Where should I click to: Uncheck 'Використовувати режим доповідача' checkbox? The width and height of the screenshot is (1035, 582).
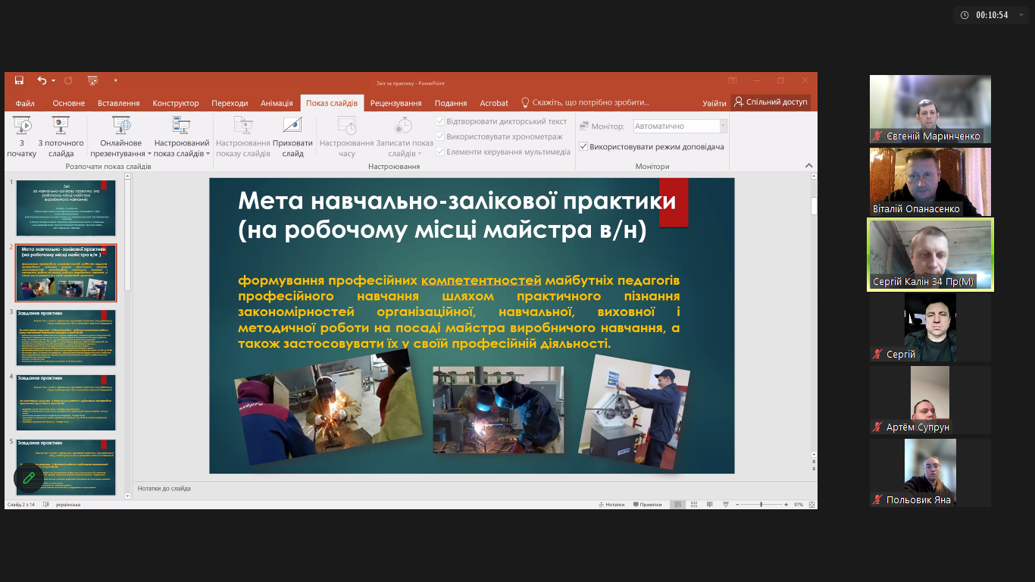tap(583, 146)
